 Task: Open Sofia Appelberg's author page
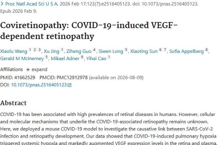(186, 51)
